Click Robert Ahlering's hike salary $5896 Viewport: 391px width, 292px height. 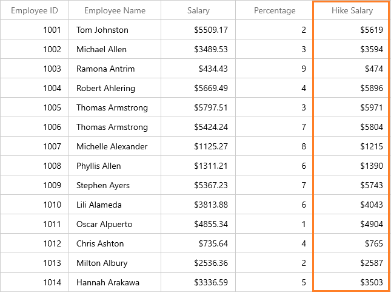(371, 88)
